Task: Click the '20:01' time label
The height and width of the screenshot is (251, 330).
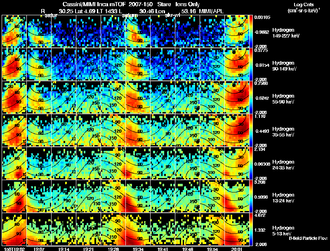Action: coord(237,249)
